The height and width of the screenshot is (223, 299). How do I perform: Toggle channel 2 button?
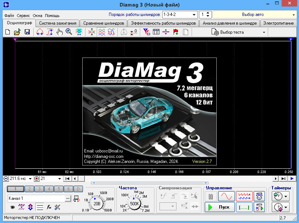coord(30,189)
